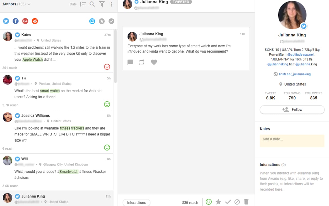Open the search magnifier icon

pos(92,4)
